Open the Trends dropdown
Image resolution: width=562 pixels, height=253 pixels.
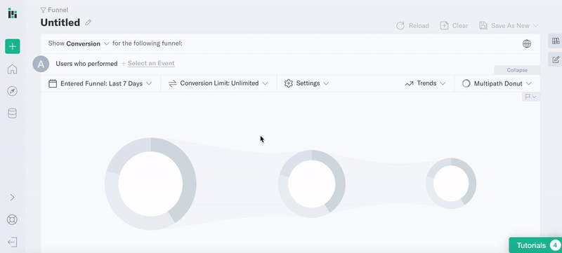tap(425, 83)
